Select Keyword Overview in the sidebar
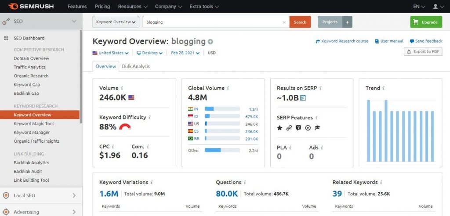Image resolution: width=450 pixels, height=216 pixels. coord(40,115)
